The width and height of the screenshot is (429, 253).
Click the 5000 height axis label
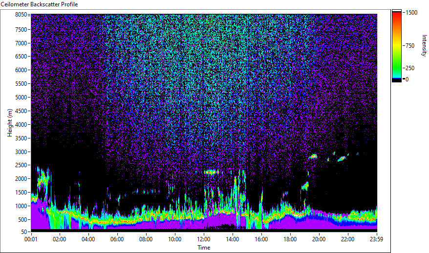pyautogui.click(x=21, y=97)
